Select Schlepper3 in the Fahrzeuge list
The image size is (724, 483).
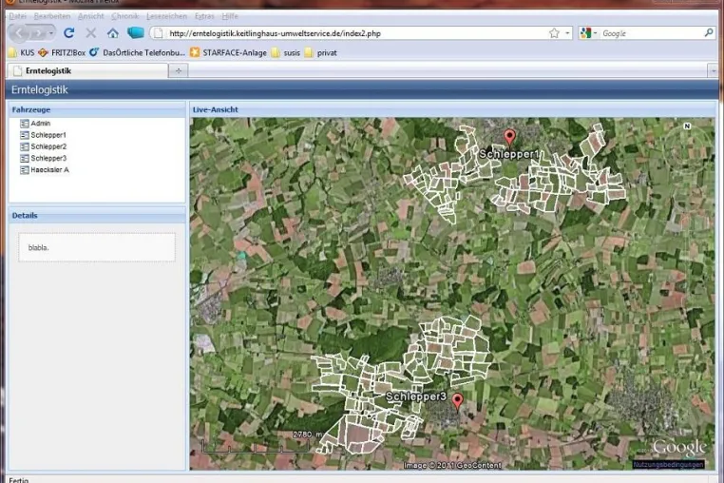point(43,158)
